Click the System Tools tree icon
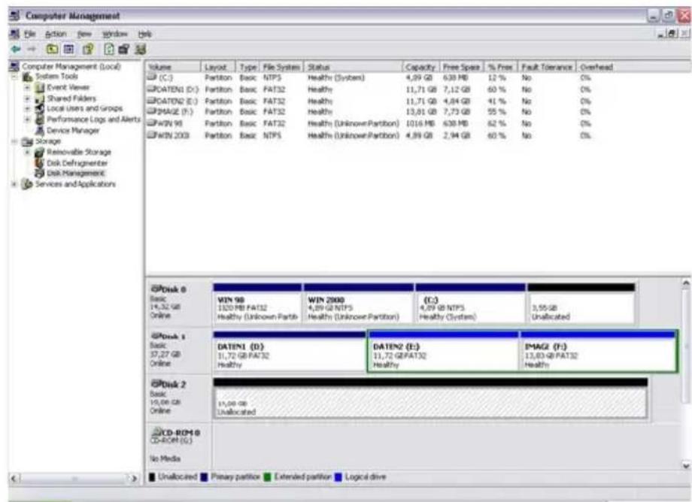Image resolution: width=692 pixels, height=502 pixels. click(x=28, y=77)
